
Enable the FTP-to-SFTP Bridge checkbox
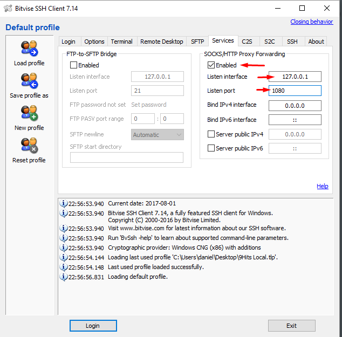tap(73, 65)
